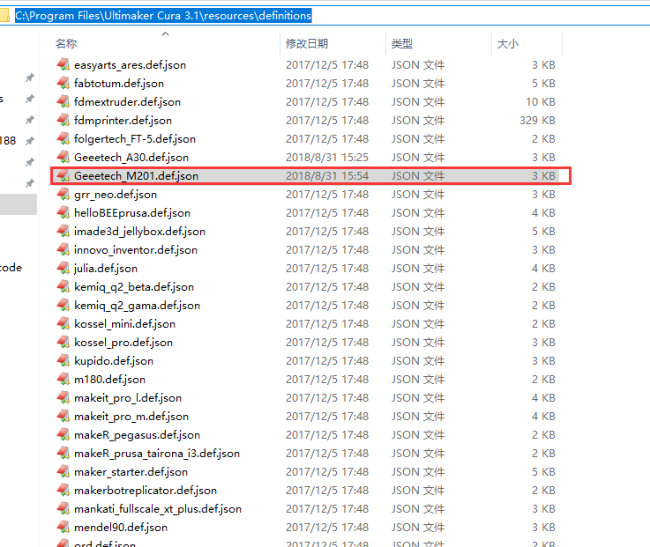Click the m180.def.json file icon

63,380
